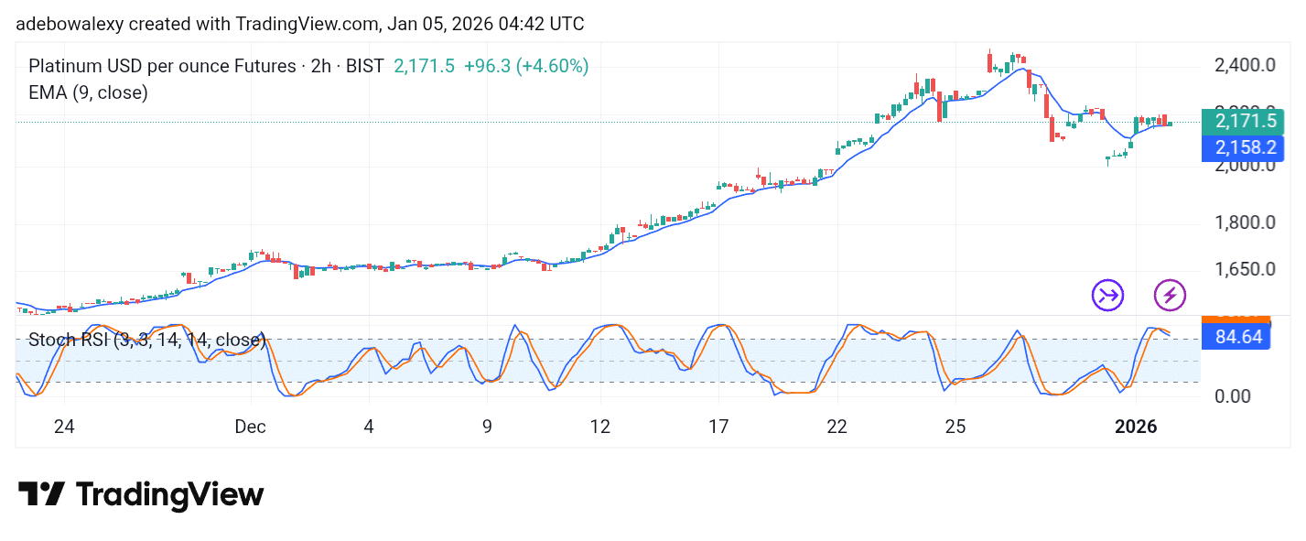
Task: Select the 2026 label on the time axis
Action: tap(1137, 427)
